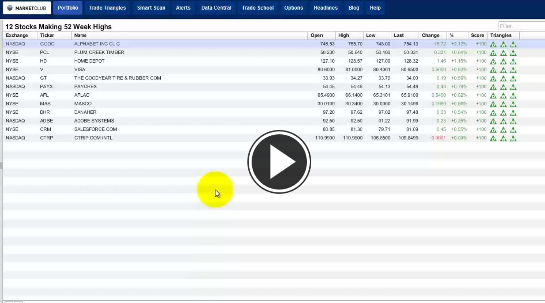Select the DHR ticker cell
The width and height of the screenshot is (545, 303).
[x=45, y=112]
